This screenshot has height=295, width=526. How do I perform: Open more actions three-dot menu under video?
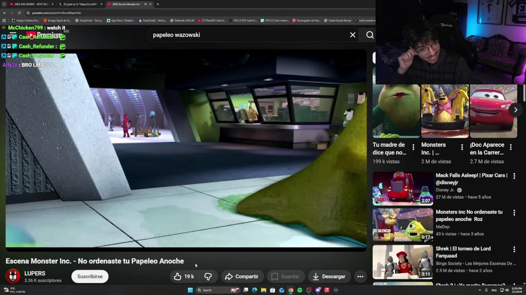tap(360, 277)
